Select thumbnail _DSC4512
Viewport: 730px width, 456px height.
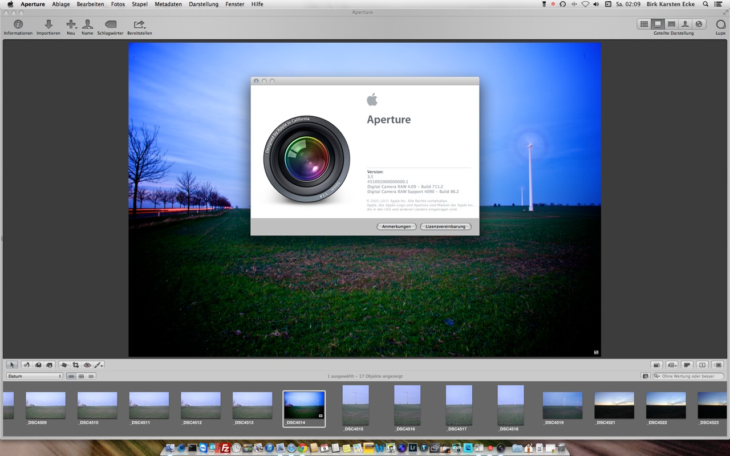(x=201, y=405)
